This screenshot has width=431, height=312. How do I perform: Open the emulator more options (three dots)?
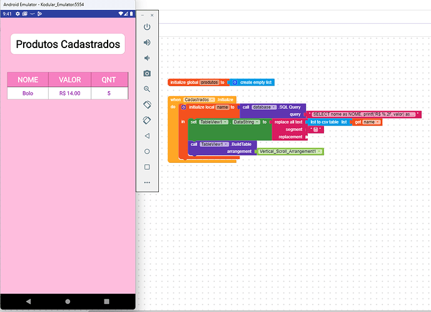tap(147, 182)
